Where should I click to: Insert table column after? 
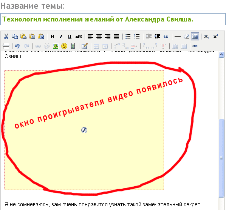point(154,46)
